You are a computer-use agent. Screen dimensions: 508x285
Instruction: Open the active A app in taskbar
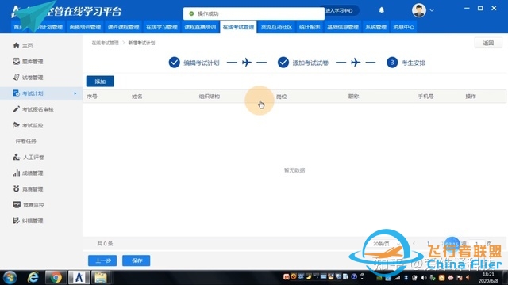click(79, 278)
